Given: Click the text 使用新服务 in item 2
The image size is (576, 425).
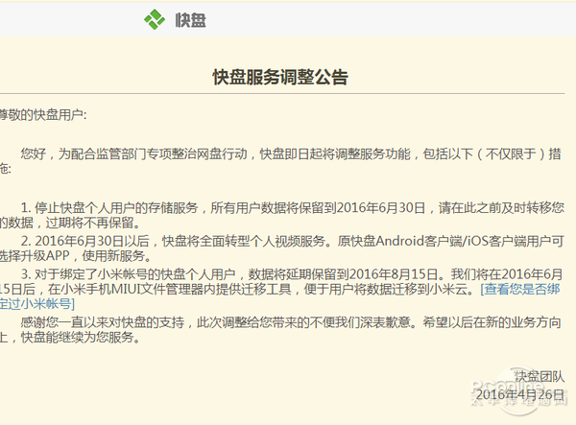Looking at the screenshot, I should (x=113, y=256).
